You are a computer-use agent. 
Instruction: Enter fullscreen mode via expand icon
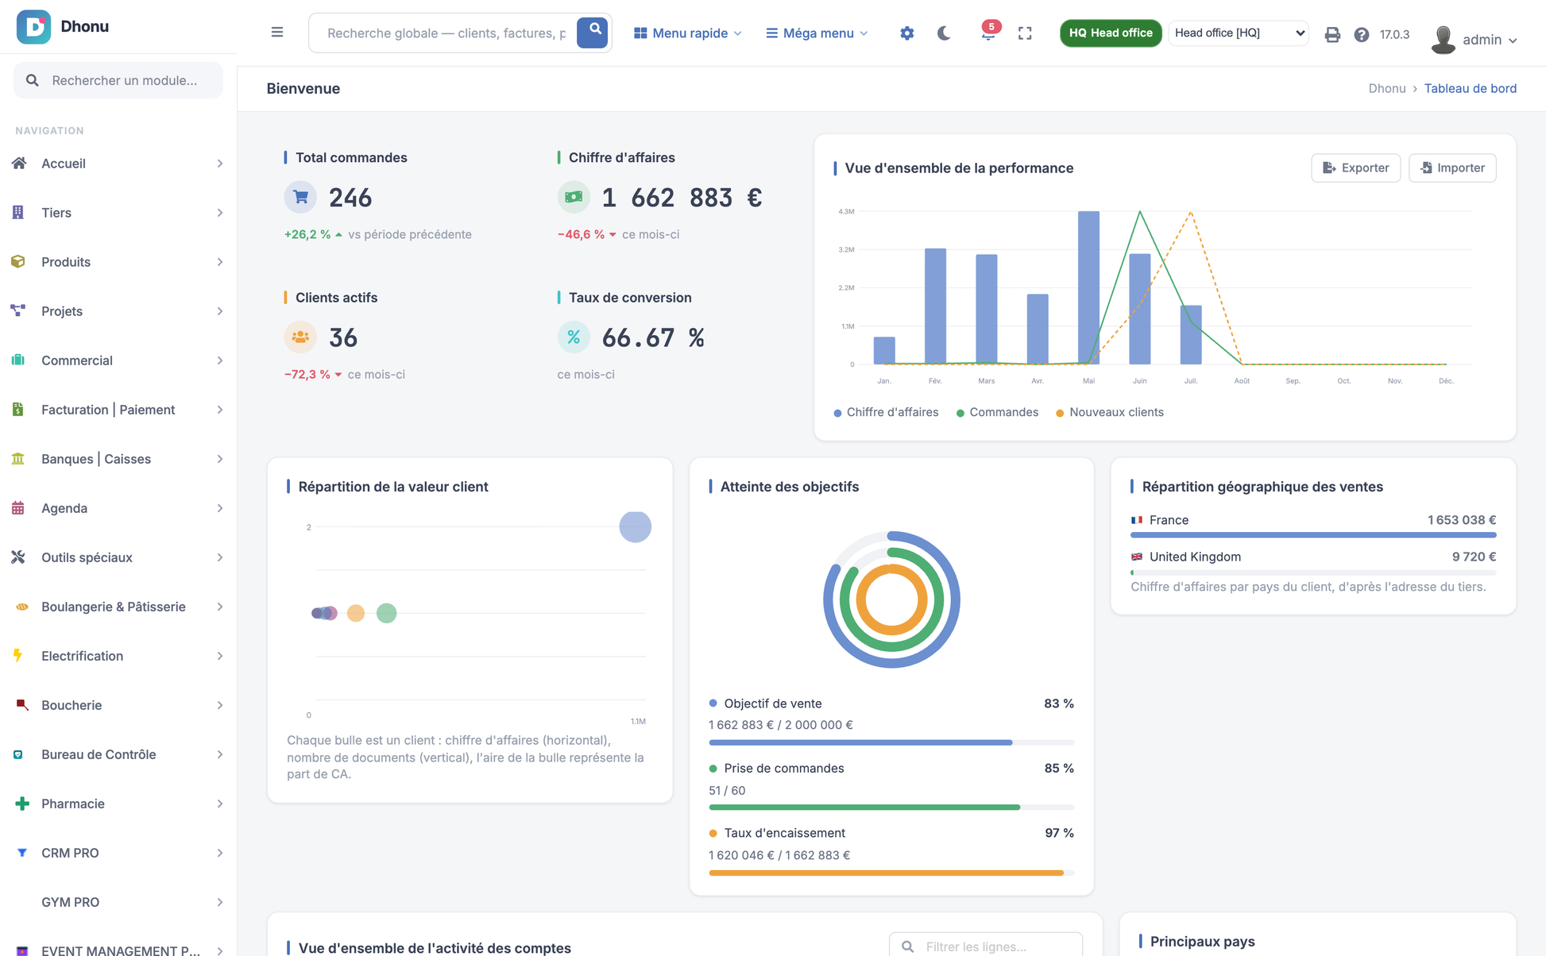click(x=1025, y=33)
